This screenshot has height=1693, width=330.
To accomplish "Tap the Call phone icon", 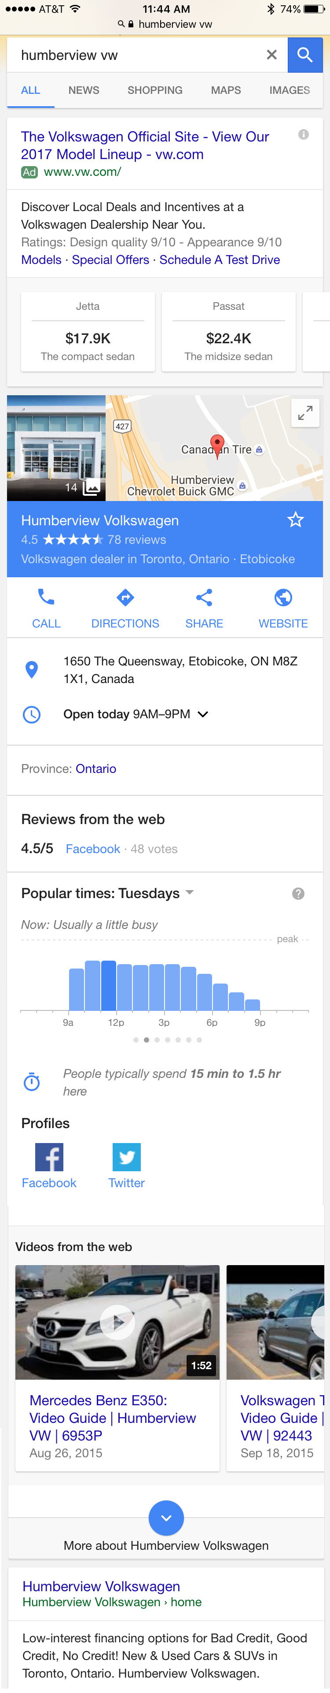I will (x=46, y=598).
